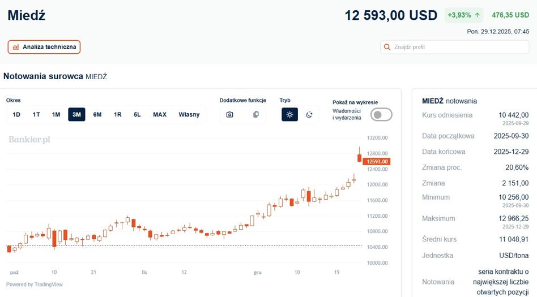Choose the 5L time range
The width and height of the screenshot is (537, 297).
pos(137,115)
